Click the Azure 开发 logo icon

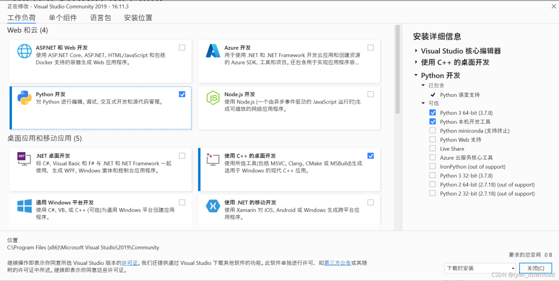point(213,51)
